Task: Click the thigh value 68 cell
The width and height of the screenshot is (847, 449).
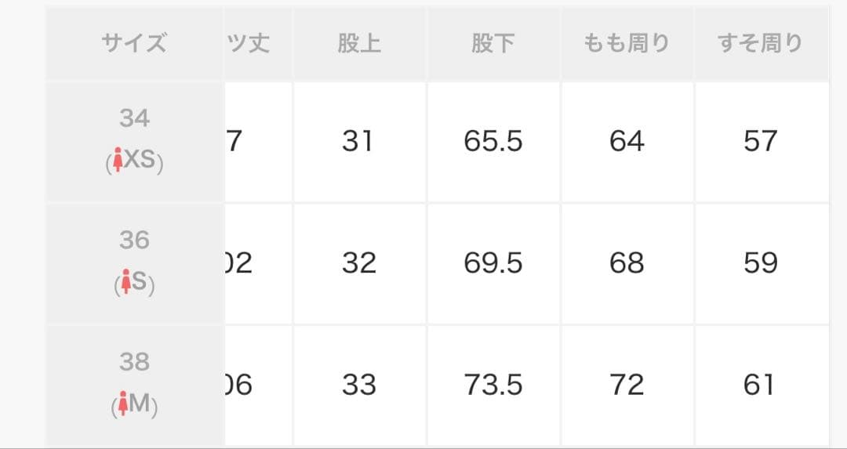Action: 627,263
